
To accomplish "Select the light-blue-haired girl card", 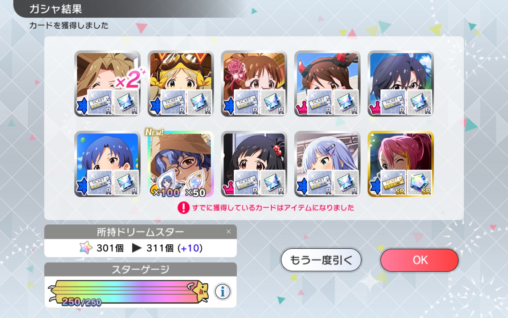I will 327,164.
